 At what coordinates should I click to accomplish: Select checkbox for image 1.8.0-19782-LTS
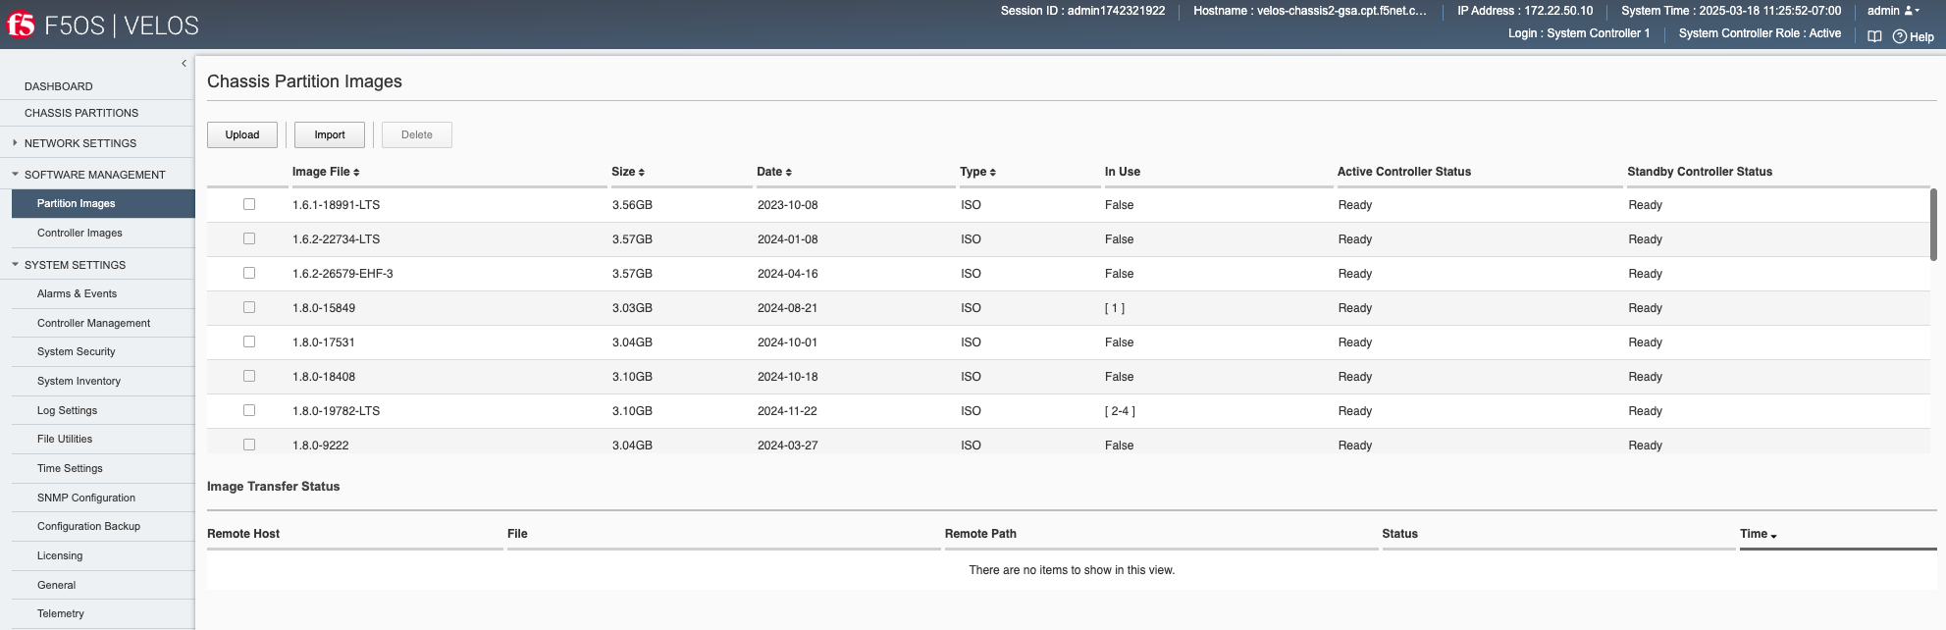249,410
